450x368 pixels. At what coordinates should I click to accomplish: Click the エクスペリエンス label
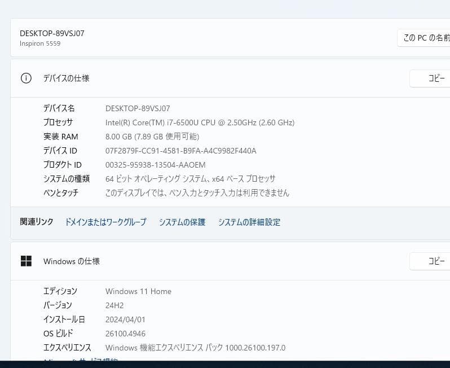pyautogui.click(x=67, y=348)
